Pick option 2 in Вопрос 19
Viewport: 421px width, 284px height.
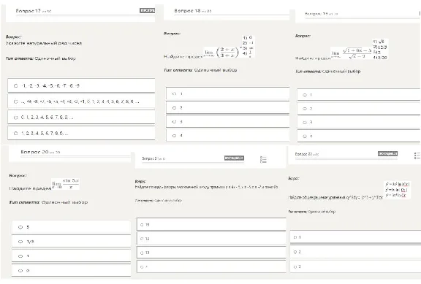point(359,109)
